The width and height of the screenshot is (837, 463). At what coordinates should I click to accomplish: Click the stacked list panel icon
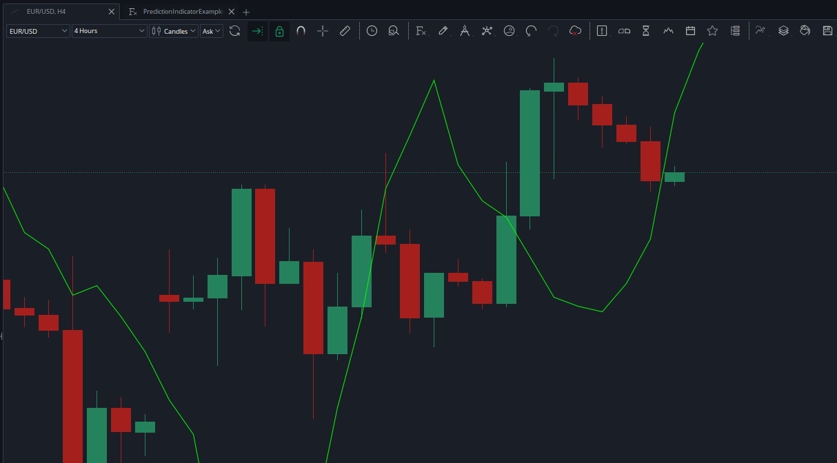click(735, 31)
